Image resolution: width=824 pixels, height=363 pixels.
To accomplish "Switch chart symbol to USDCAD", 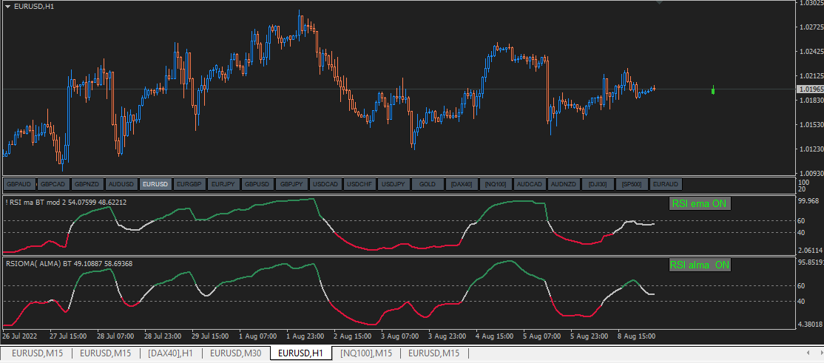I will (x=325, y=184).
